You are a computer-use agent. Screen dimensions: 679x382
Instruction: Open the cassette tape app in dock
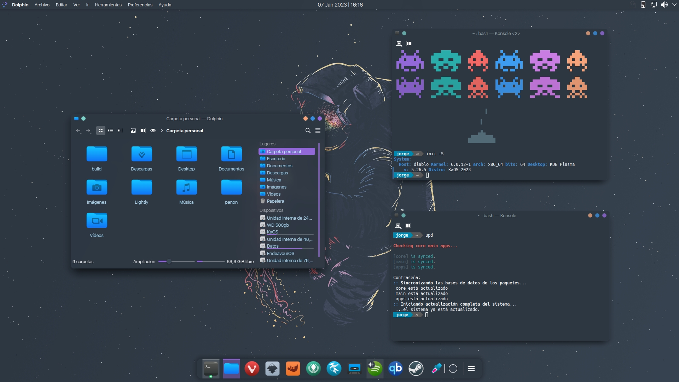tap(354, 369)
